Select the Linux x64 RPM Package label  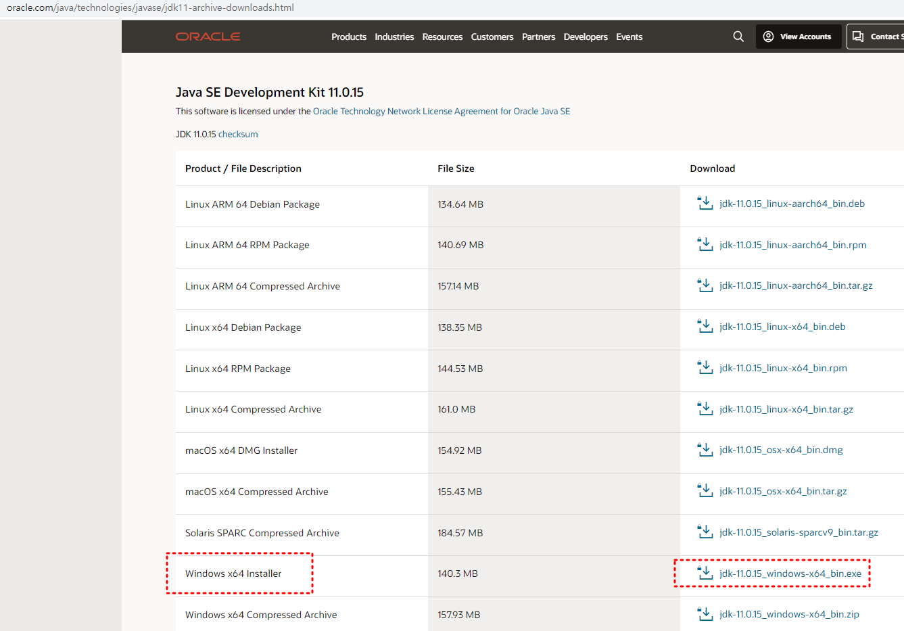pyautogui.click(x=238, y=369)
